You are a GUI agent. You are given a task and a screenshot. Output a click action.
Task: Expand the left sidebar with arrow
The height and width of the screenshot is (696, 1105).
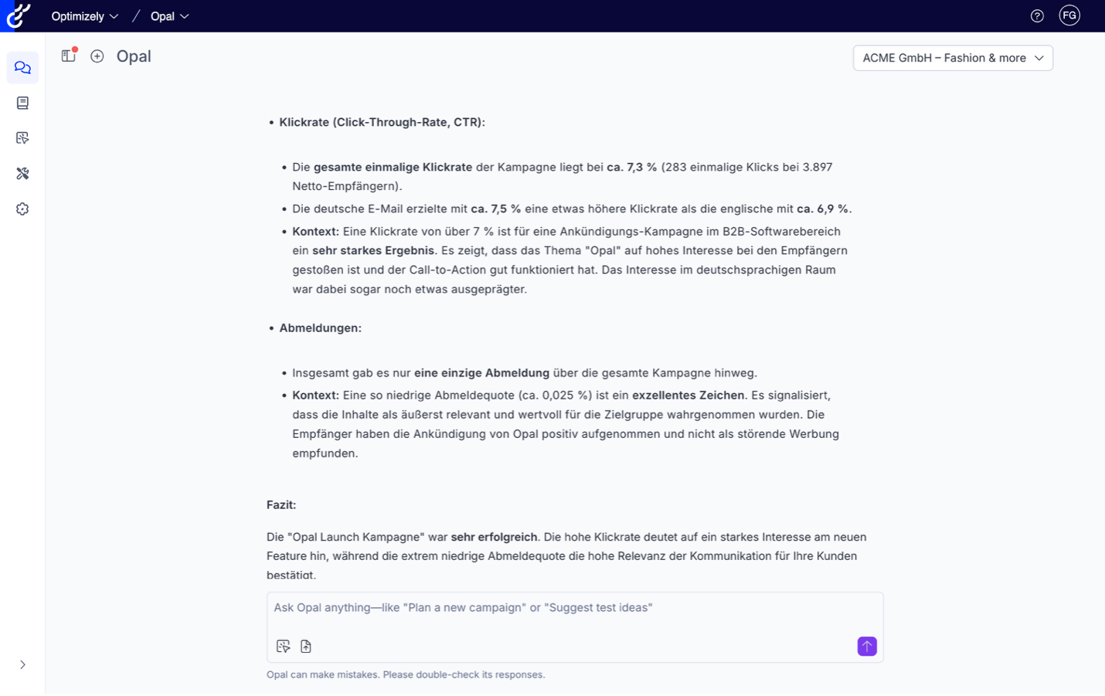tap(22, 665)
